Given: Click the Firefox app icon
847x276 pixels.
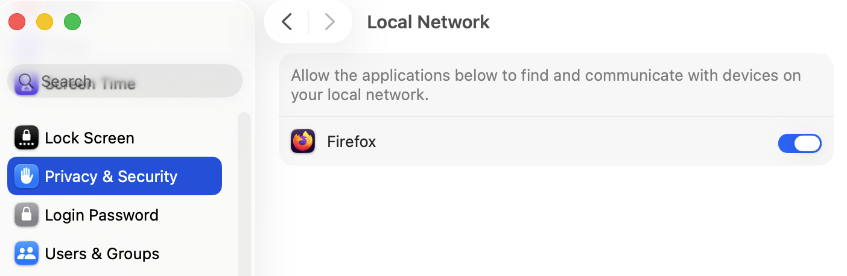Looking at the screenshot, I should click(x=303, y=142).
